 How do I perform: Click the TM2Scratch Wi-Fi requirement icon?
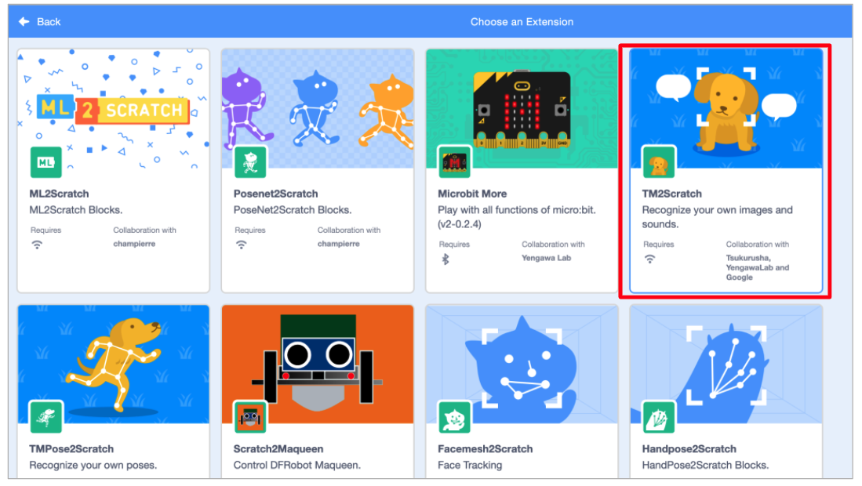click(x=649, y=259)
